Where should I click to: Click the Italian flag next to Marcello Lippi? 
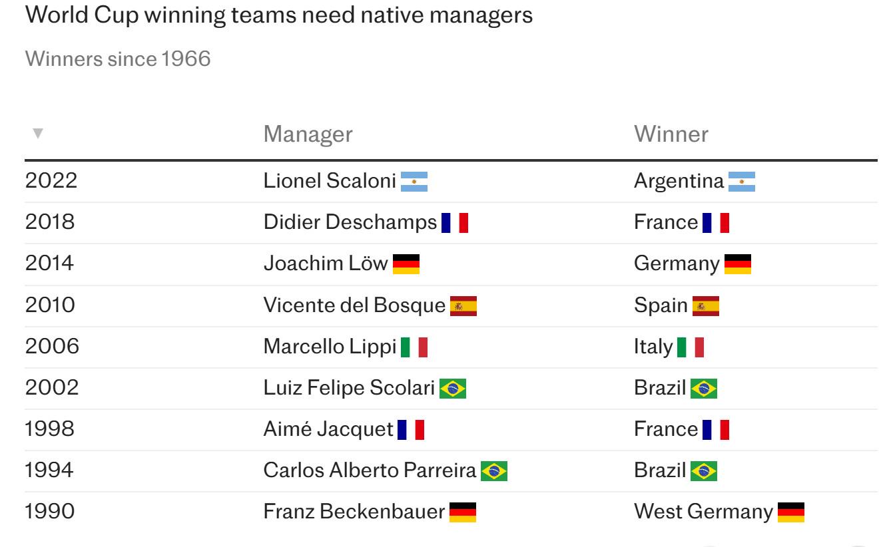[414, 347]
